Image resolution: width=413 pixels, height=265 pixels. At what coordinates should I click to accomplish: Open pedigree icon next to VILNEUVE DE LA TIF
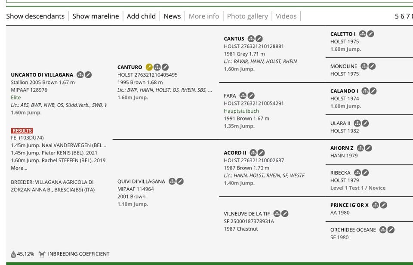[x=277, y=214]
